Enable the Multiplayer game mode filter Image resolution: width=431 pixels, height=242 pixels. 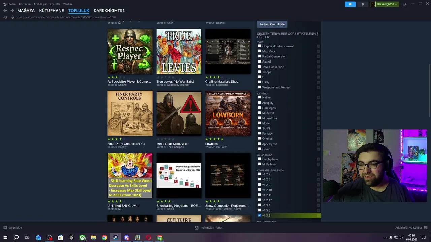tap(259, 164)
